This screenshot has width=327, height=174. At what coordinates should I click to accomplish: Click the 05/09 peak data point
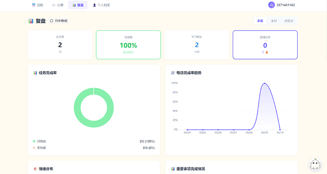(264, 83)
